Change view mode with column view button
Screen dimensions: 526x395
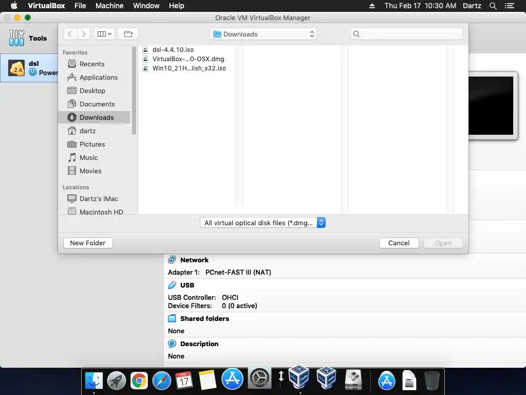(x=104, y=34)
